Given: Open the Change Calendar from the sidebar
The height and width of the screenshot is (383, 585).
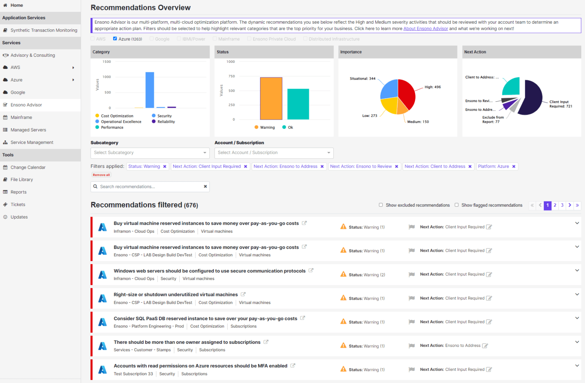Looking at the screenshot, I should (27, 167).
